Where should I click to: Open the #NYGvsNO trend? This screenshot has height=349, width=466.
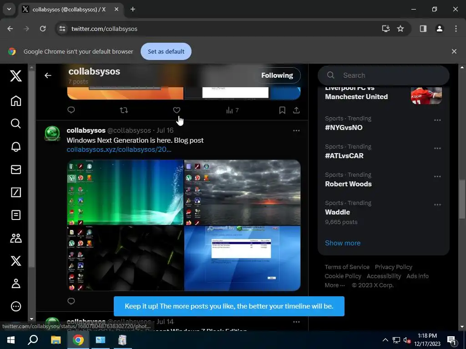click(x=383, y=123)
